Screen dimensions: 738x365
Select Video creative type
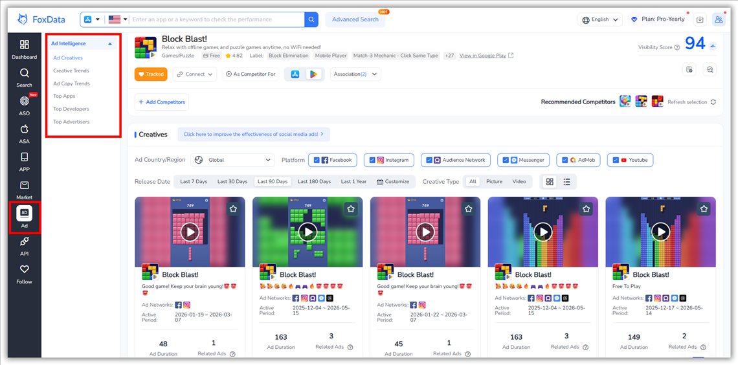click(519, 182)
